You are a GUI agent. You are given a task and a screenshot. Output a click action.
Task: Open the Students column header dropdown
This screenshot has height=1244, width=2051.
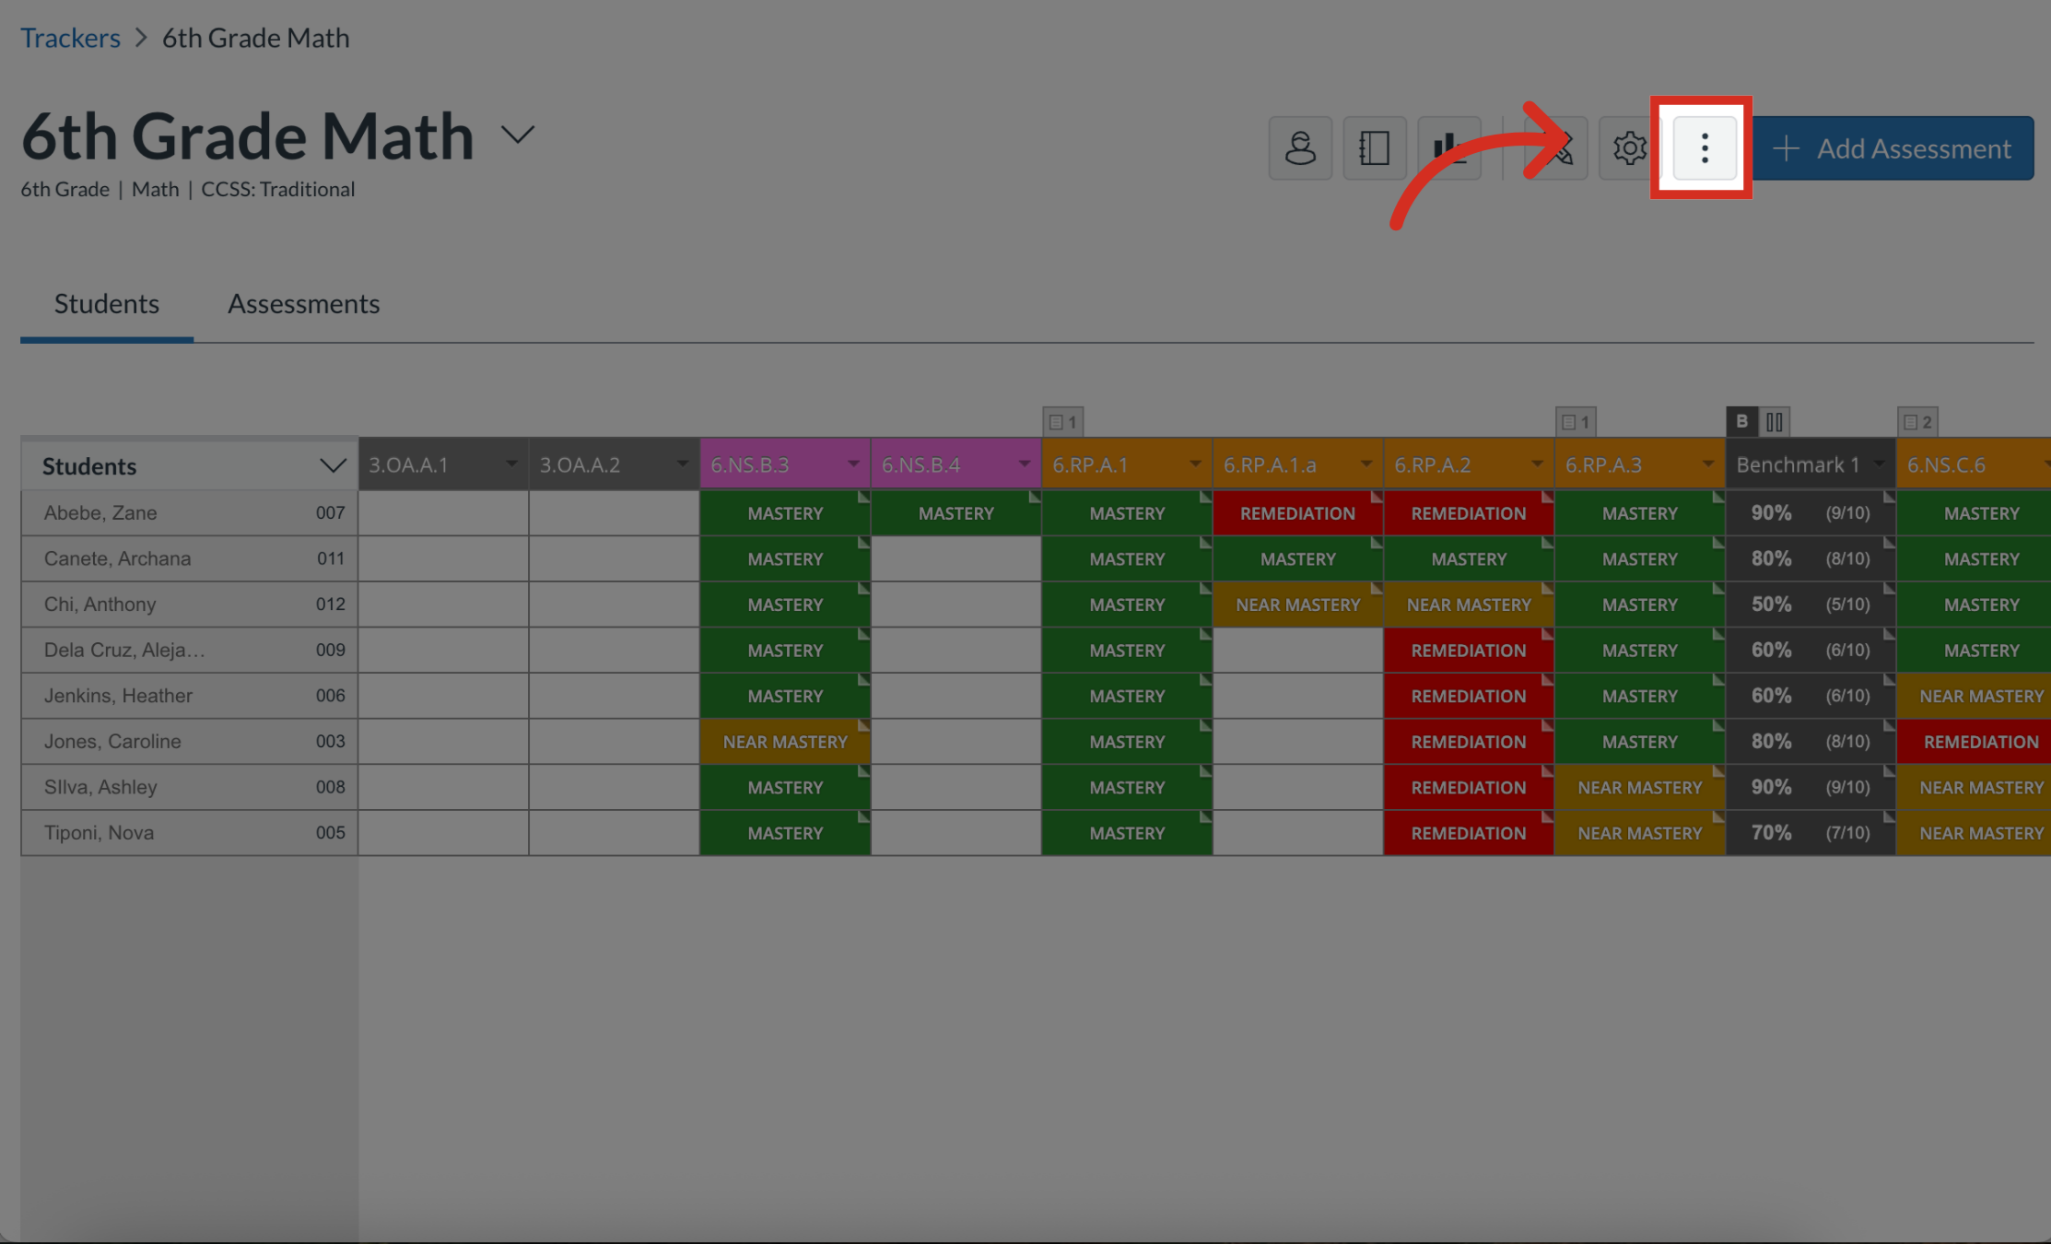pyautogui.click(x=334, y=465)
